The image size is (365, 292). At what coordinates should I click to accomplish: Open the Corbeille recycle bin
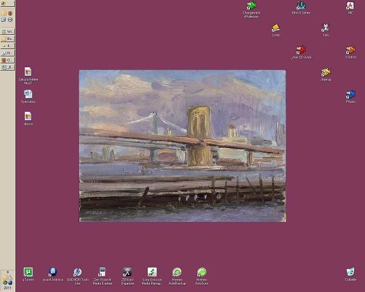[351, 274]
